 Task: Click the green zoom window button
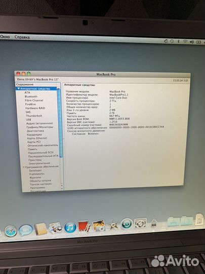tap(29, 74)
